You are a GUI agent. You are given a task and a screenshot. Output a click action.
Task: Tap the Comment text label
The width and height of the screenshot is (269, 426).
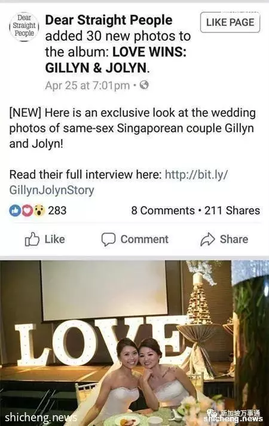(145, 239)
